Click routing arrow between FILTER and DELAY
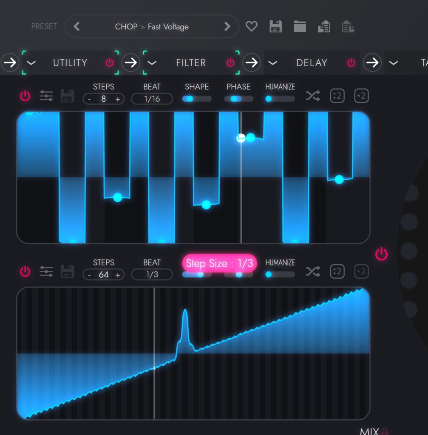The width and height of the screenshot is (428, 435). 252,63
